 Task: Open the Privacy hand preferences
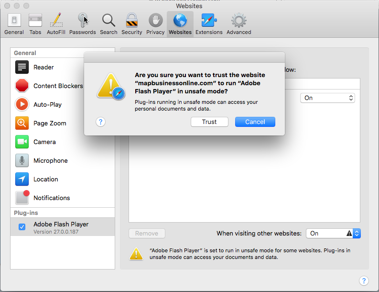pyautogui.click(x=155, y=24)
